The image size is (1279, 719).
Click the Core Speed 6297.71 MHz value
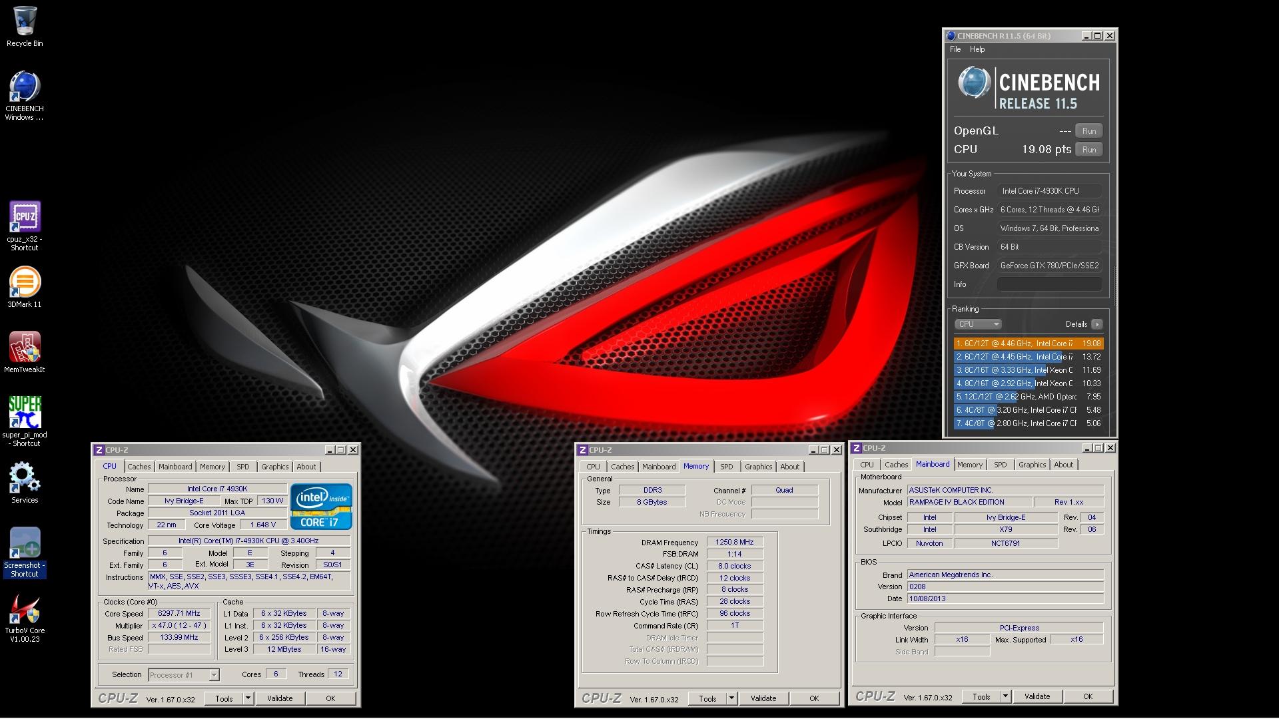tap(179, 614)
